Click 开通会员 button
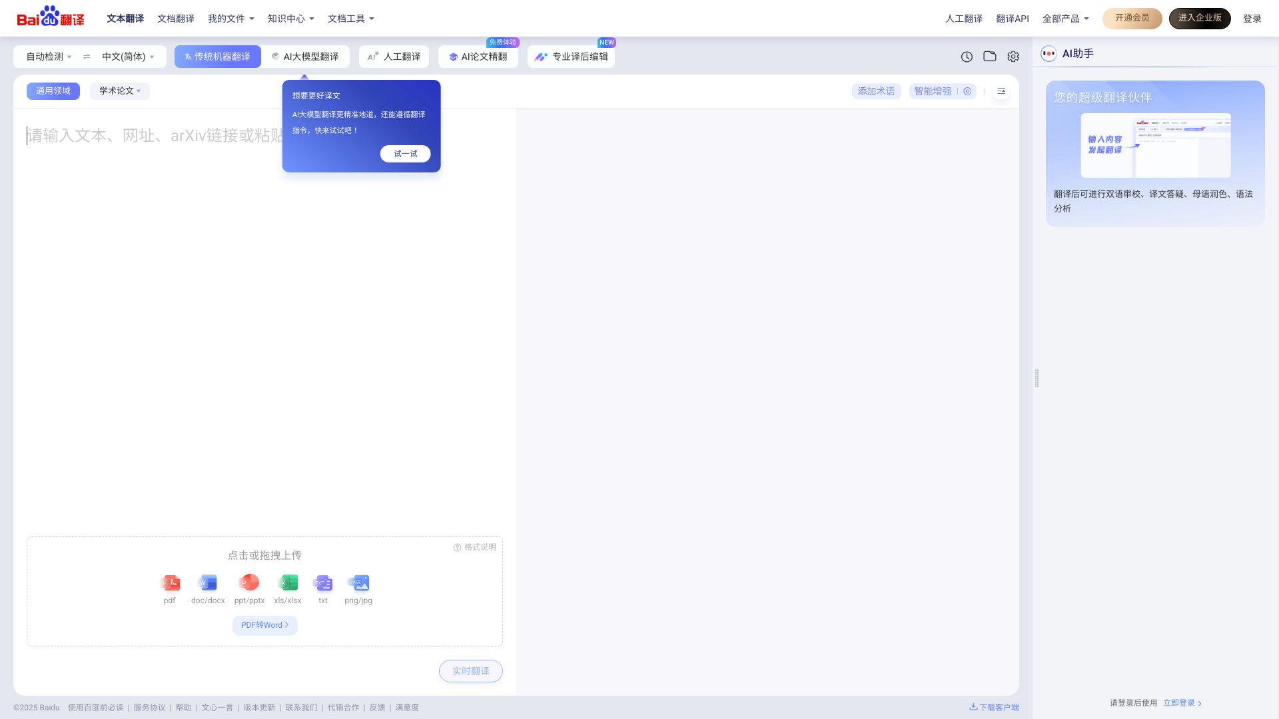 pyautogui.click(x=1132, y=18)
